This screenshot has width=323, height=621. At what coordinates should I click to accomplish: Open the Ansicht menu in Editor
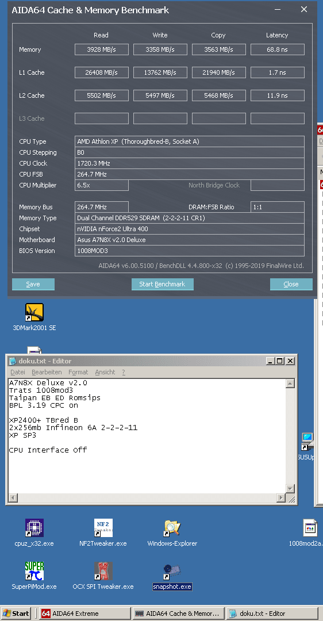pos(105,372)
